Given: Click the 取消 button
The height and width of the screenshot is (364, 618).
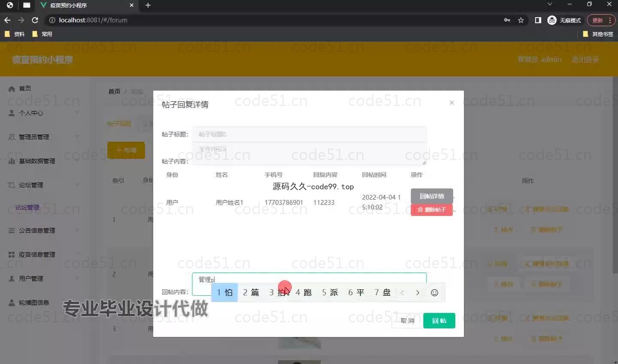Looking at the screenshot, I should [x=407, y=321].
